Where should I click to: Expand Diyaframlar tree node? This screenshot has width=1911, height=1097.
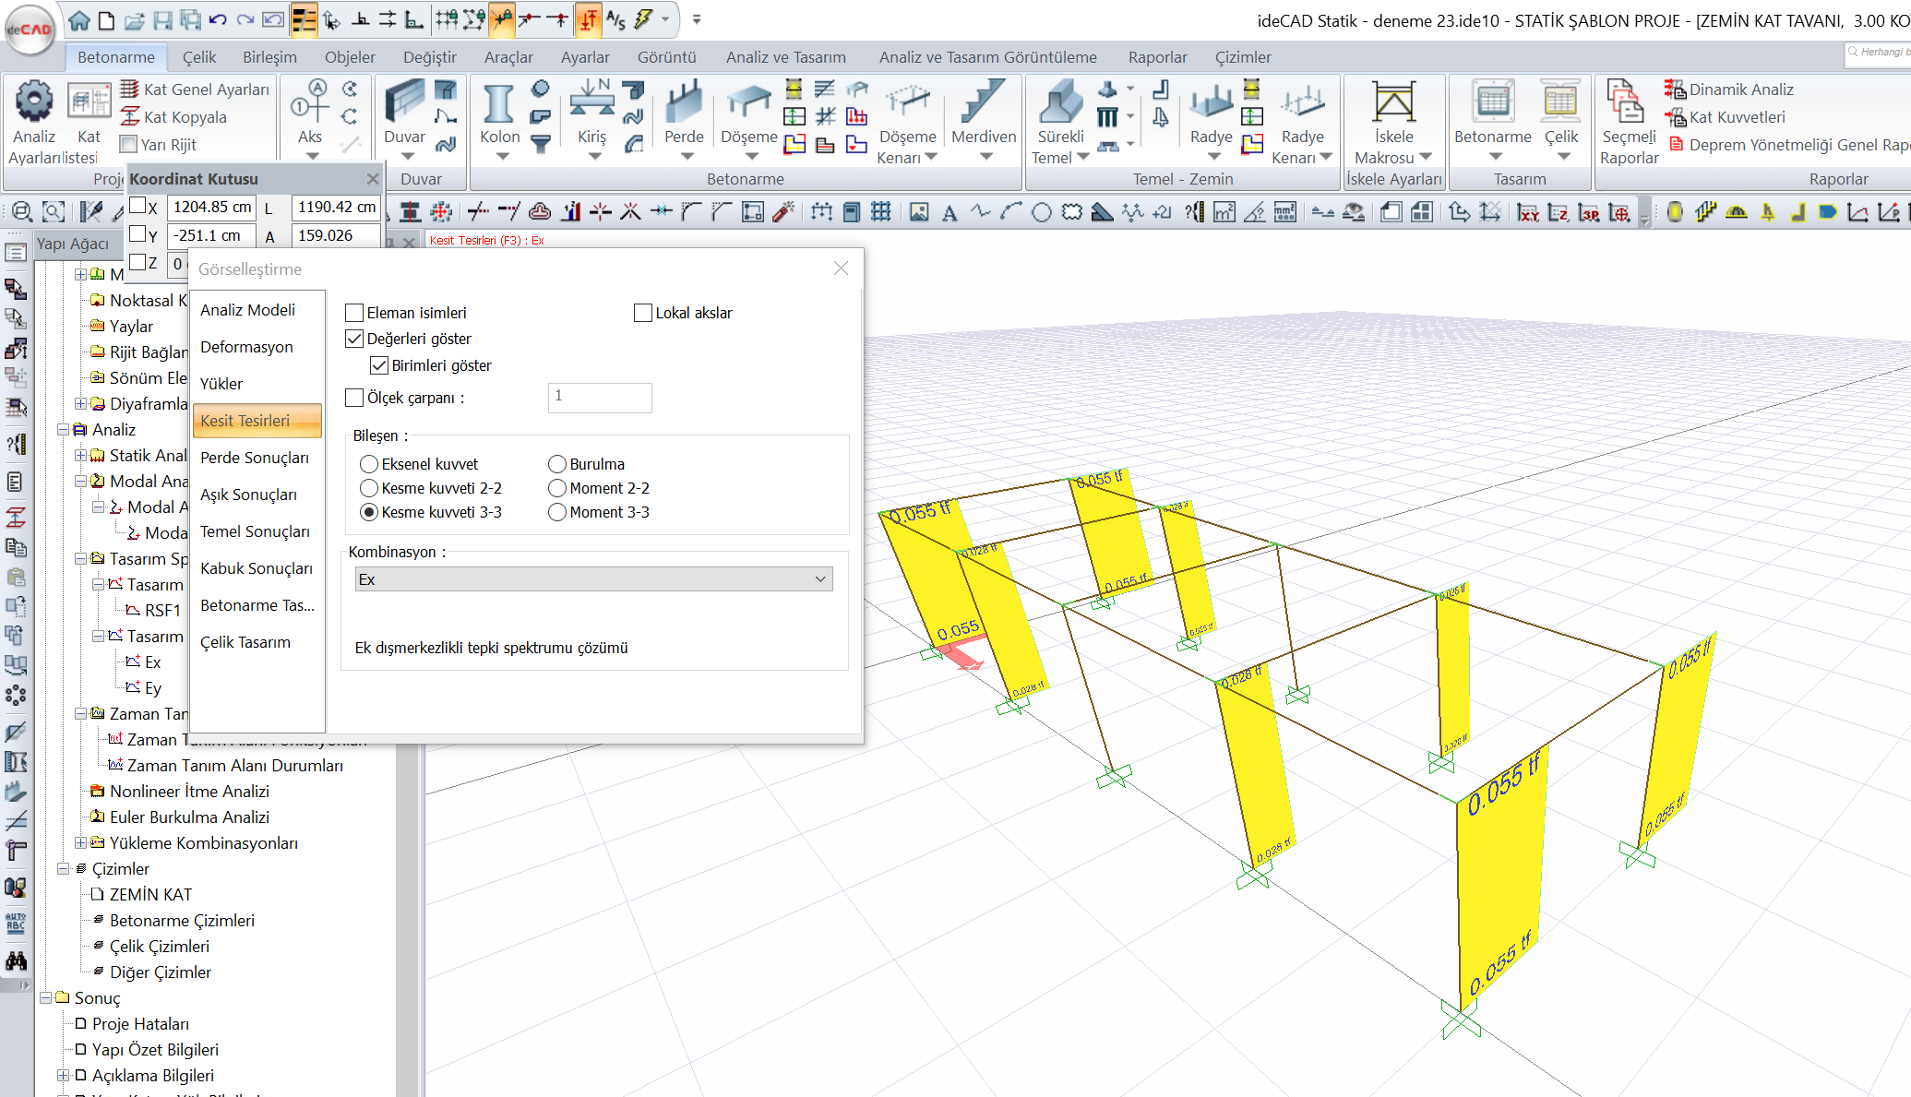click(x=80, y=404)
